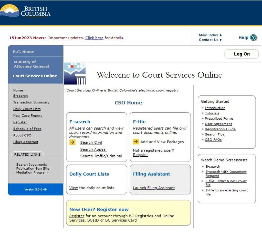Viewport: 262px width, 232px height.
Task: Open Mediation Program related link
Action: tap(32, 172)
